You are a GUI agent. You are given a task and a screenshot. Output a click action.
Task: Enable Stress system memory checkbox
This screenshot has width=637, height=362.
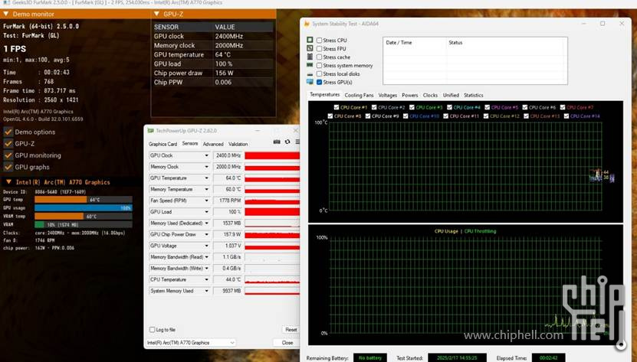(x=320, y=65)
